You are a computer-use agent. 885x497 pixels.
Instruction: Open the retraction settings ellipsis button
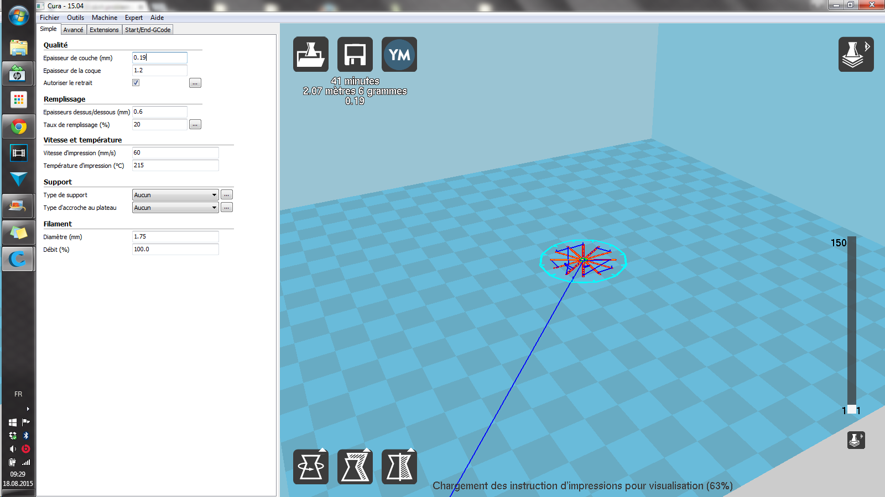pyautogui.click(x=195, y=83)
